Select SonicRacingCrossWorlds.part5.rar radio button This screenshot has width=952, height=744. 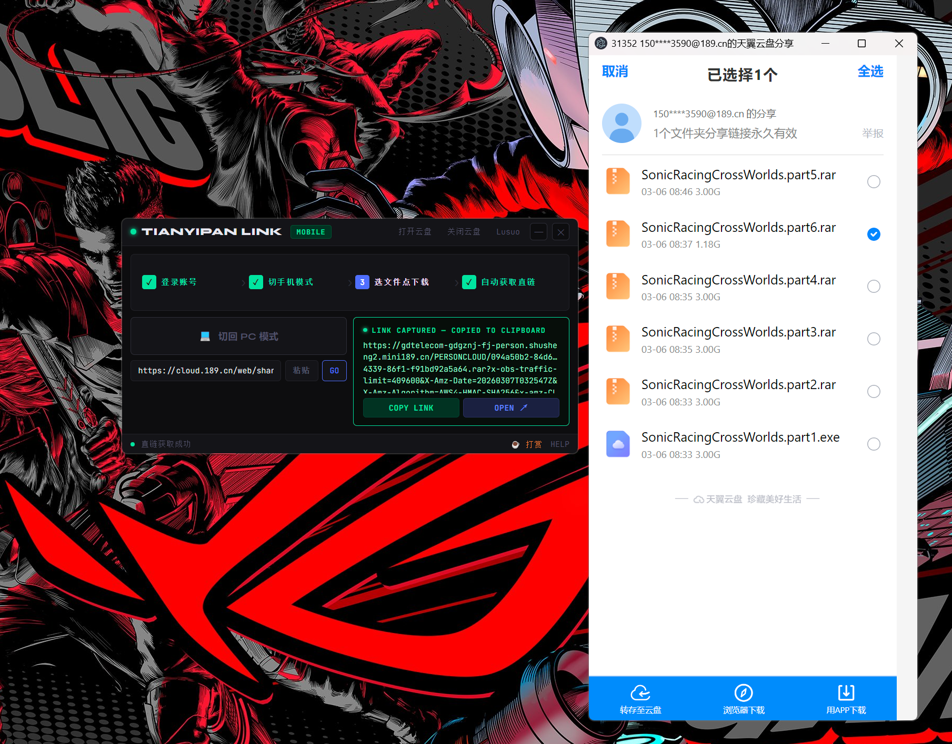(x=873, y=181)
